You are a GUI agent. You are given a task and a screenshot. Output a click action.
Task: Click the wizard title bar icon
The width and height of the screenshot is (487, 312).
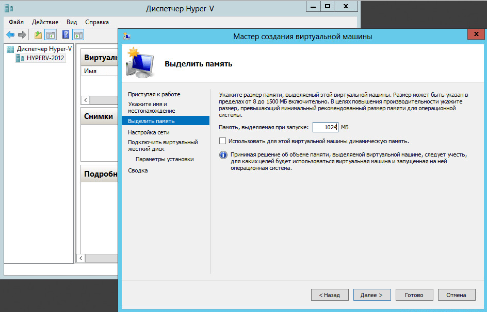pyautogui.click(x=127, y=36)
